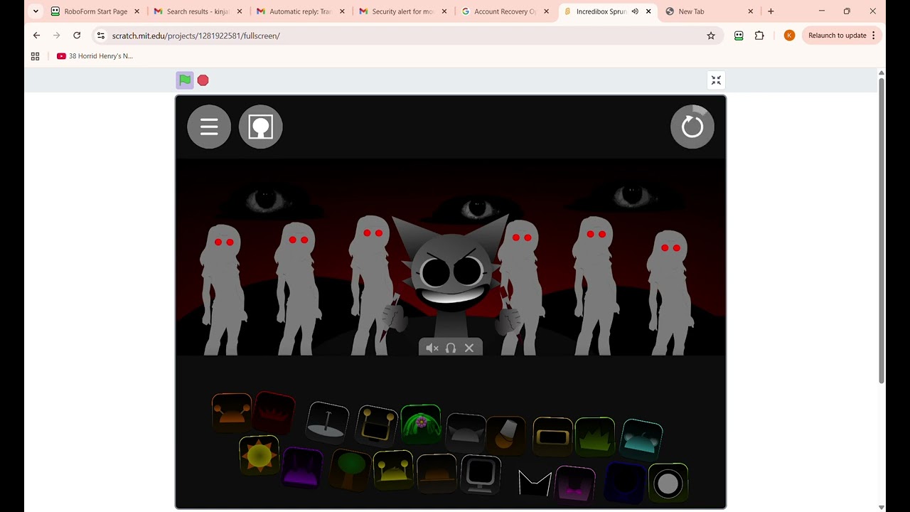Select the gray circle icon with green border
This screenshot has width=910, height=512.
pos(668,483)
